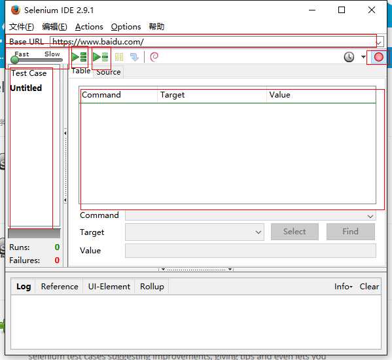The height and width of the screenshot is (360, 392).
Task: Click the Command column header
Action: pos(119,95)
